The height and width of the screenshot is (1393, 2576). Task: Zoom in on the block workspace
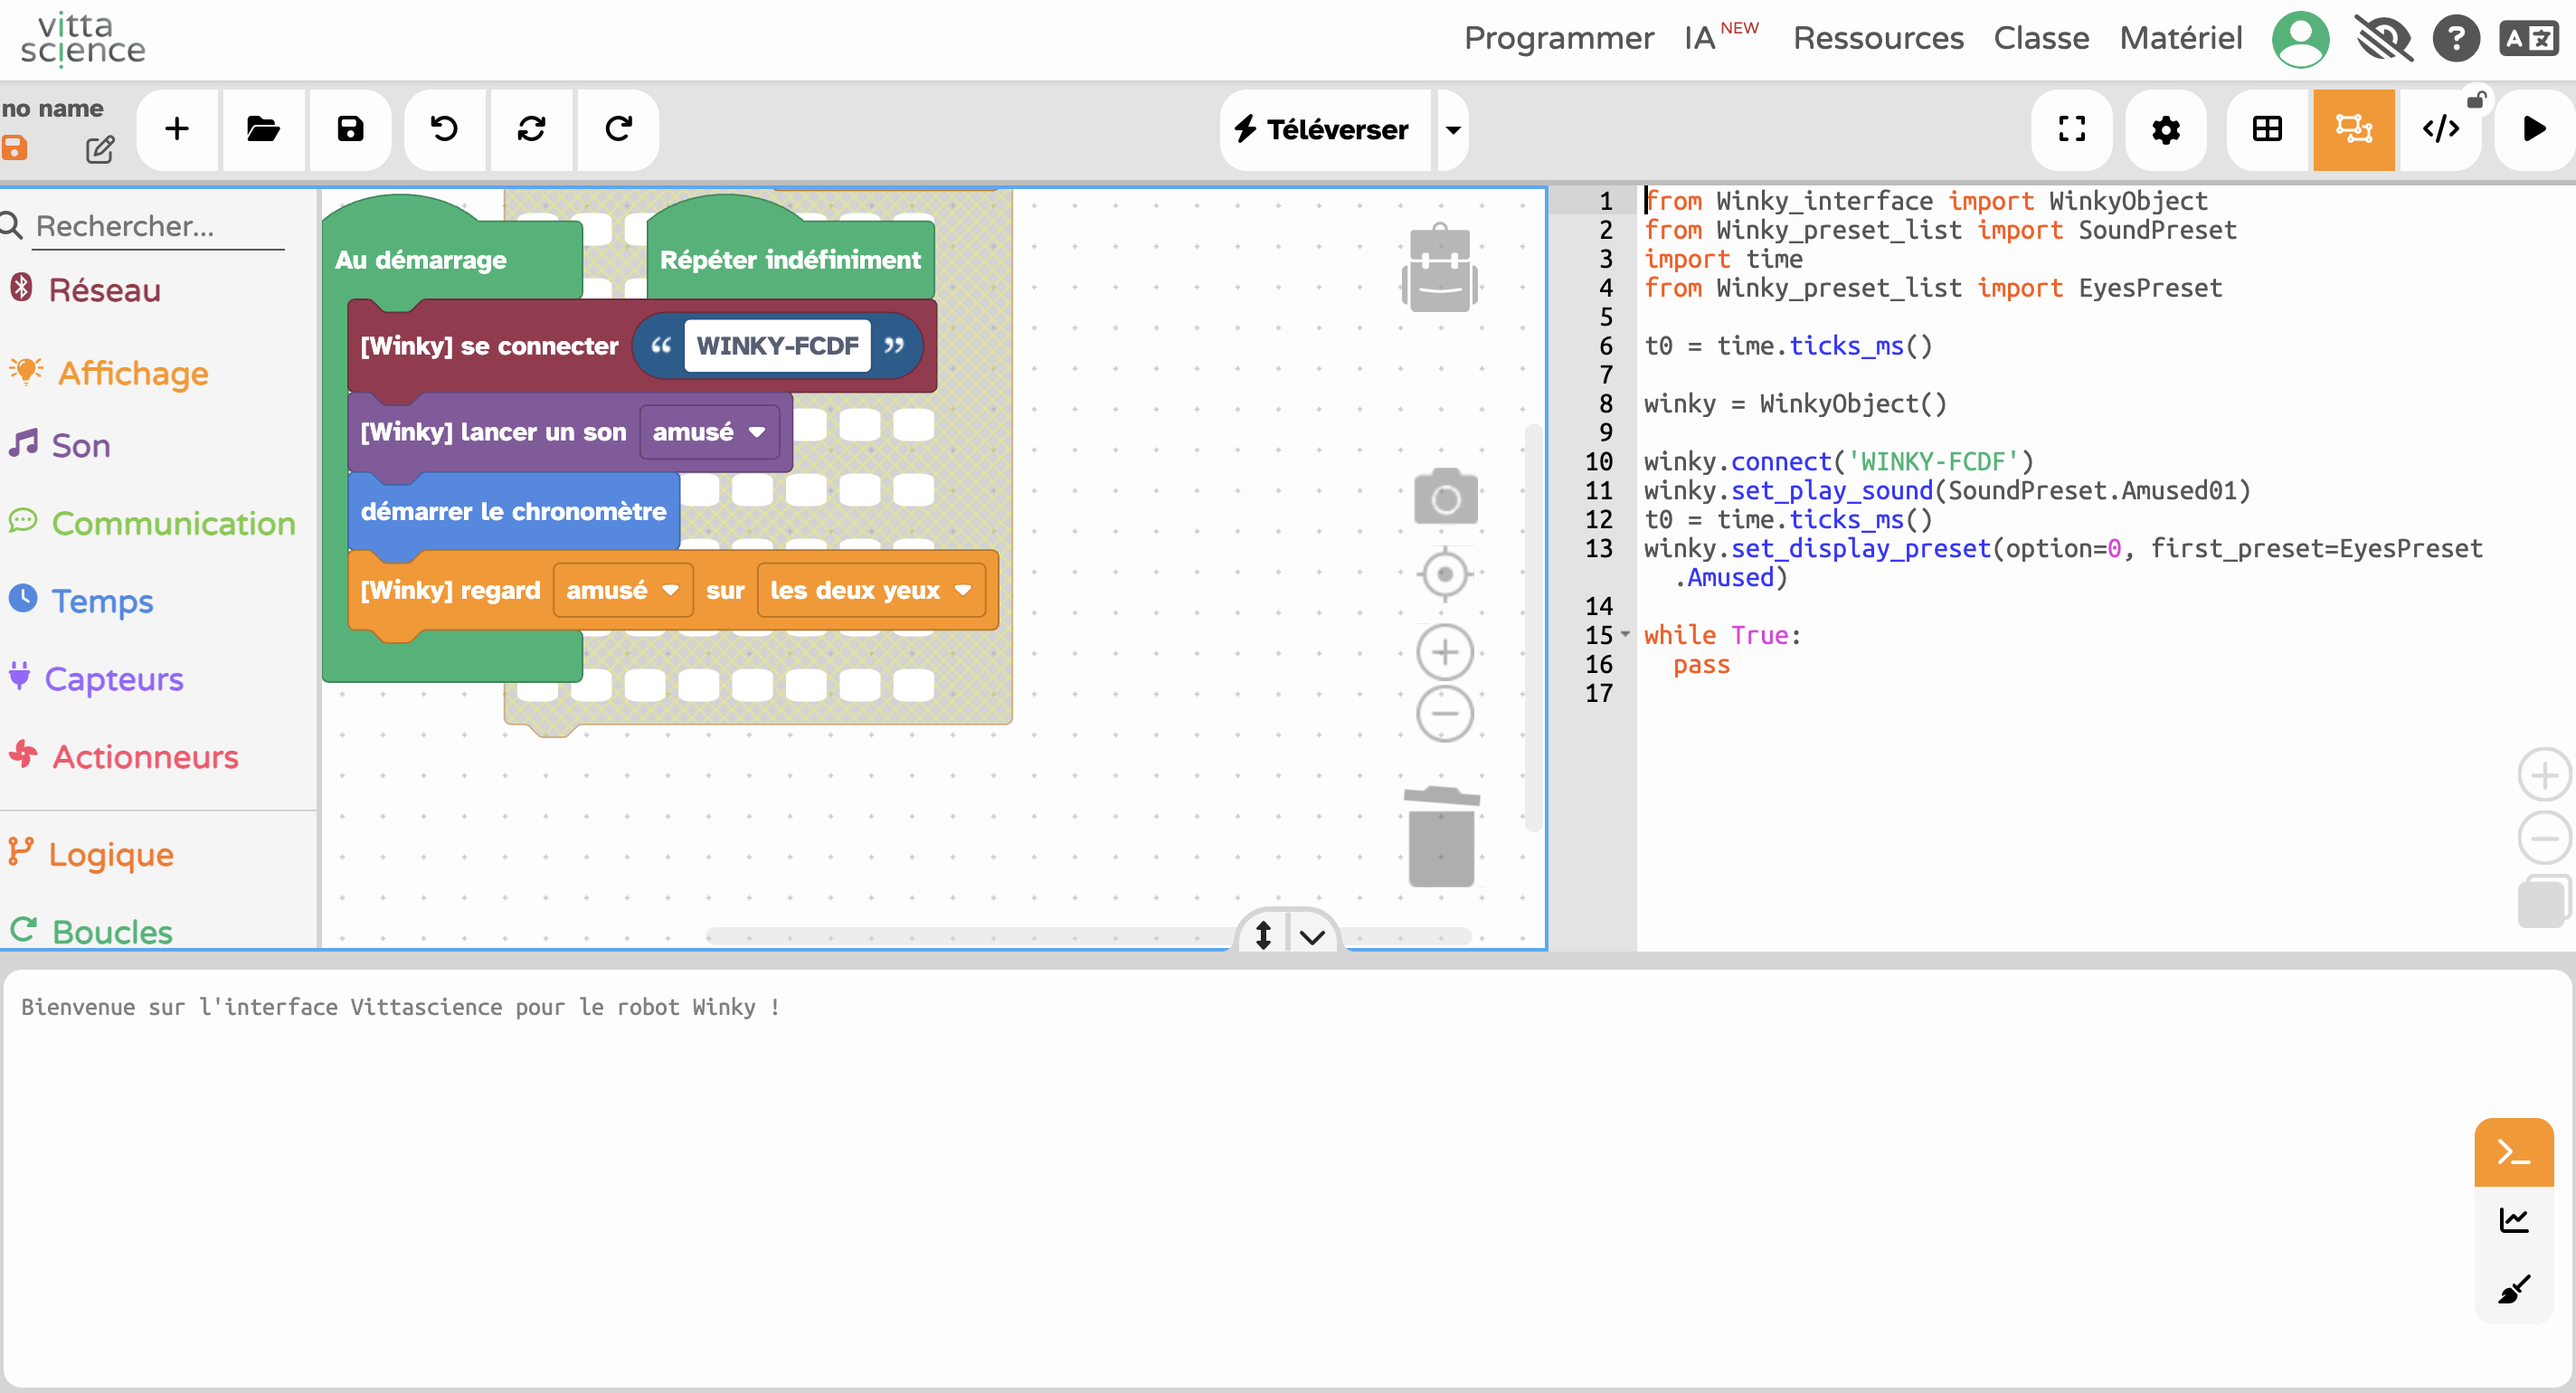click(x=1445, y=652)
